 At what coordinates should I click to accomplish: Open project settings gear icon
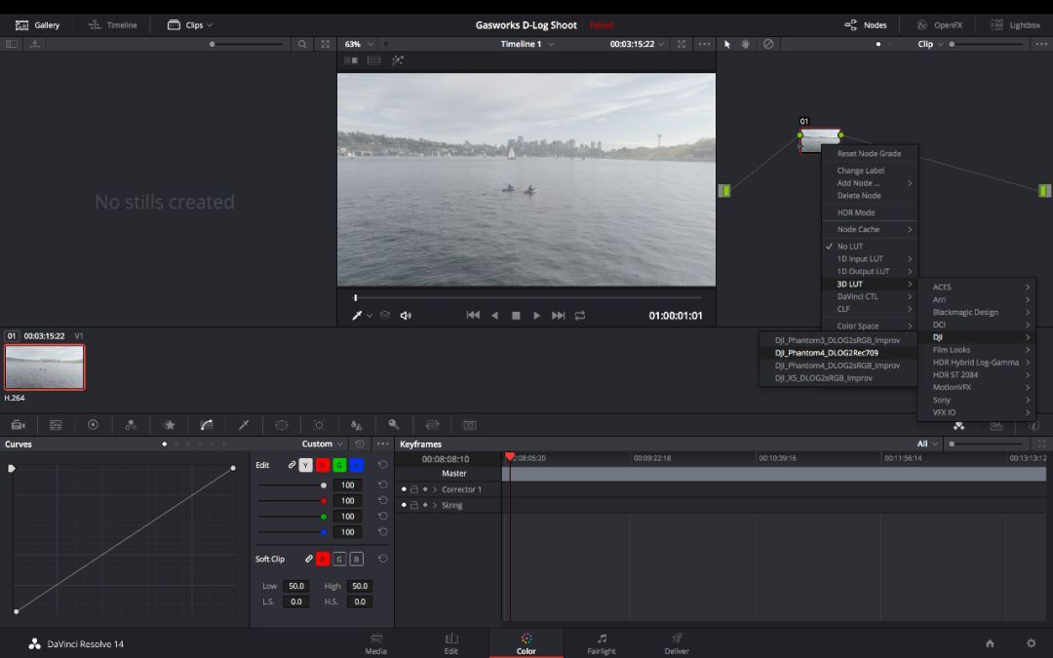click(1031, 643)
